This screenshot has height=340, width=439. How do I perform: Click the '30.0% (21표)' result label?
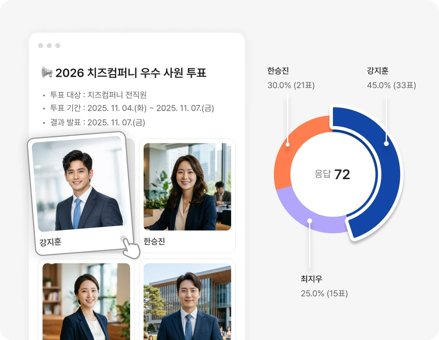coord(290,85)
